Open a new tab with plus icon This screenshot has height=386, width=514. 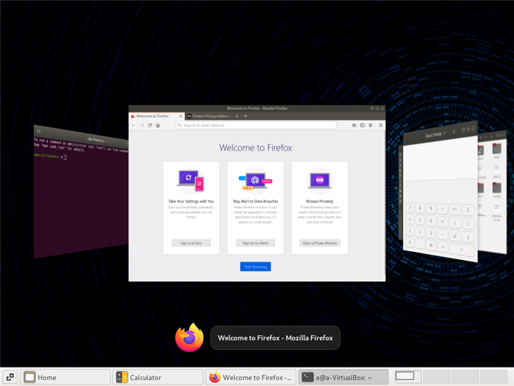pos(245,116)
